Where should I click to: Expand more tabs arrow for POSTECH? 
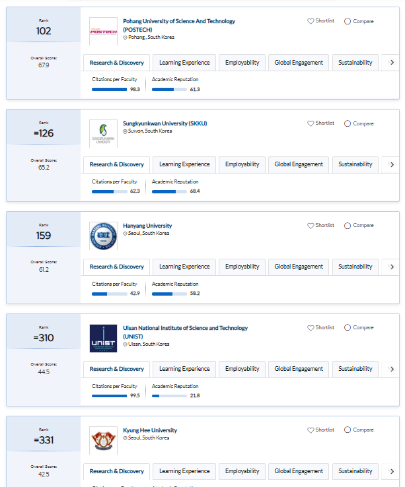pyautogui.click(x=392, y=63)
